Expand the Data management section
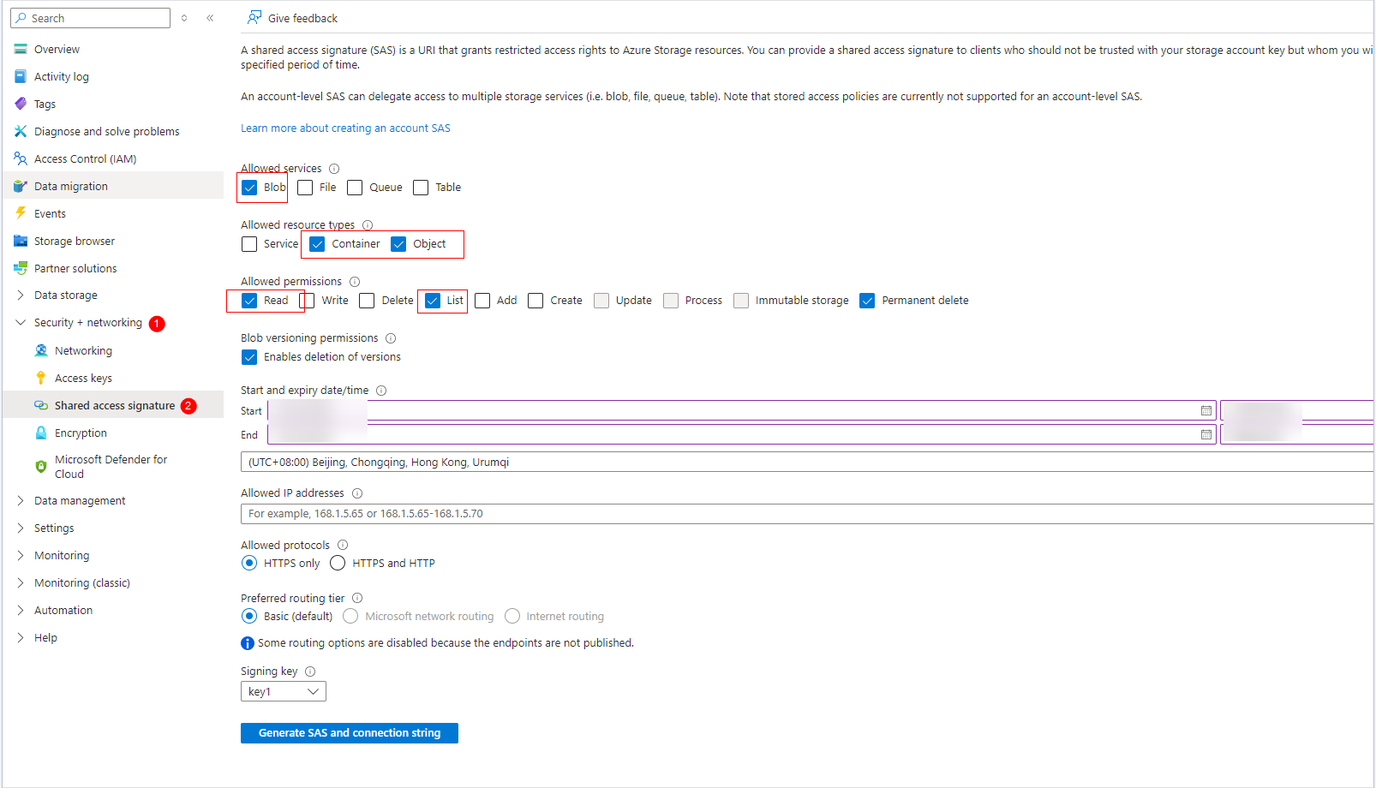The width and height of the screenshot is (1376, 788). click(x=21, y=501)
